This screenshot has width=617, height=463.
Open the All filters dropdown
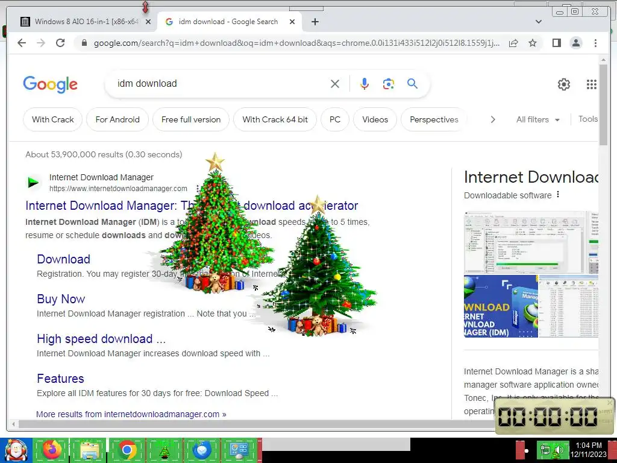(x=537, y=119)
